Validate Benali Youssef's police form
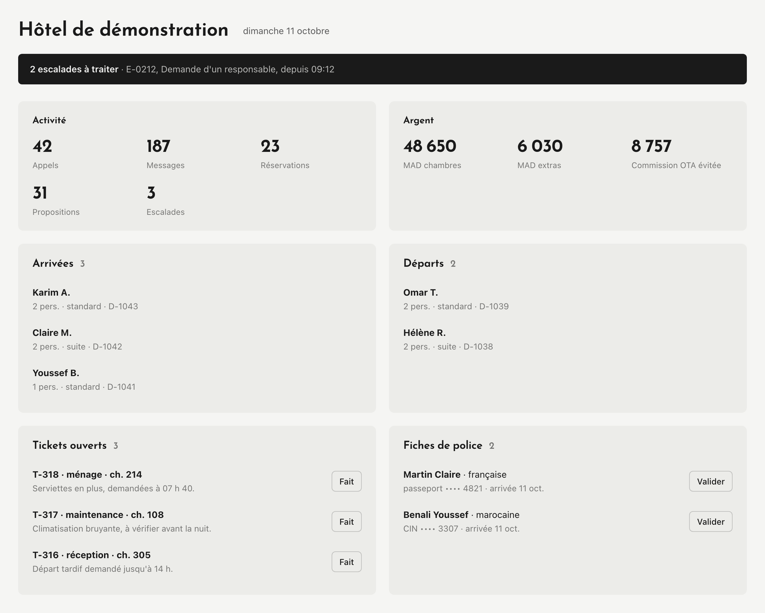The width and height of the screenshot is (765, 613). coord(710,522)
